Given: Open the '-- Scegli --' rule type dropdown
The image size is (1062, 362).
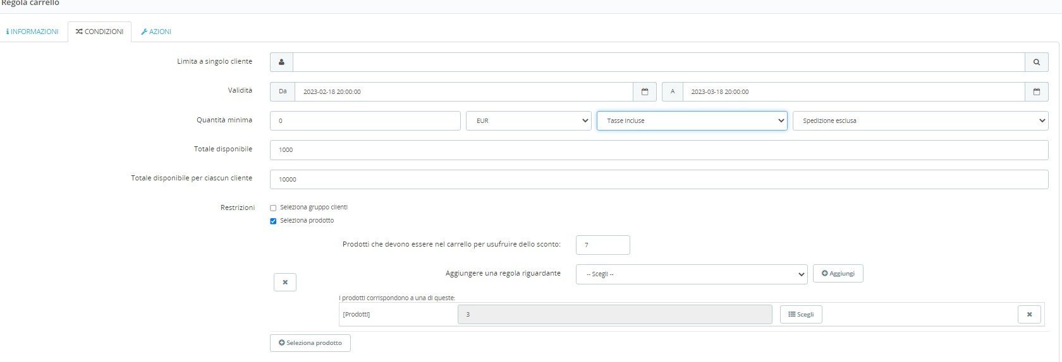Looking at the screenshot, I should 692,274.
